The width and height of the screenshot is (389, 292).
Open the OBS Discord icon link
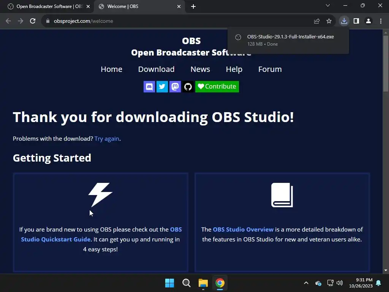[x=149, y=87]
